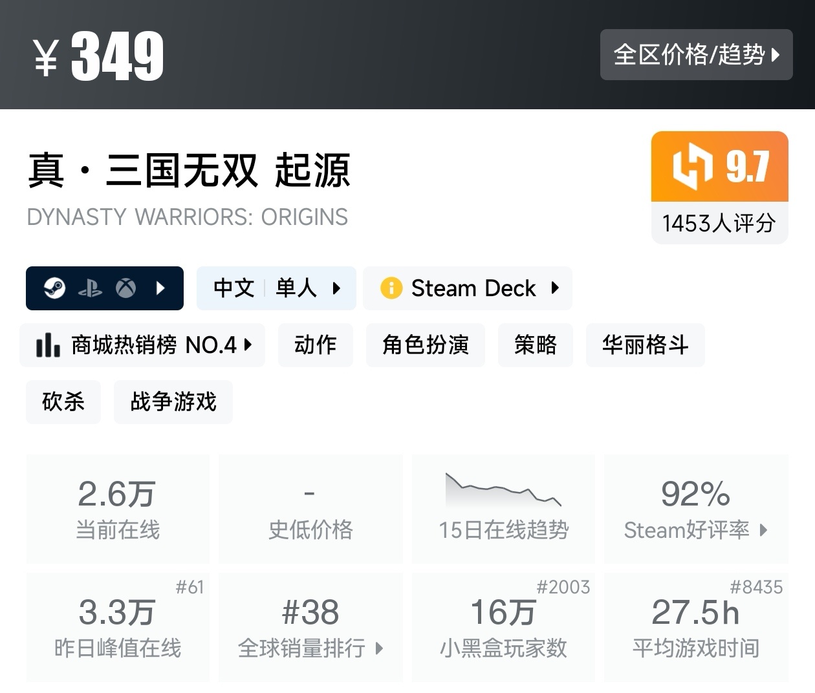The height and width of the screenshot is (693, 815).
Task: Select the 角色扮演 genre tag
Action: click(425, 345)
